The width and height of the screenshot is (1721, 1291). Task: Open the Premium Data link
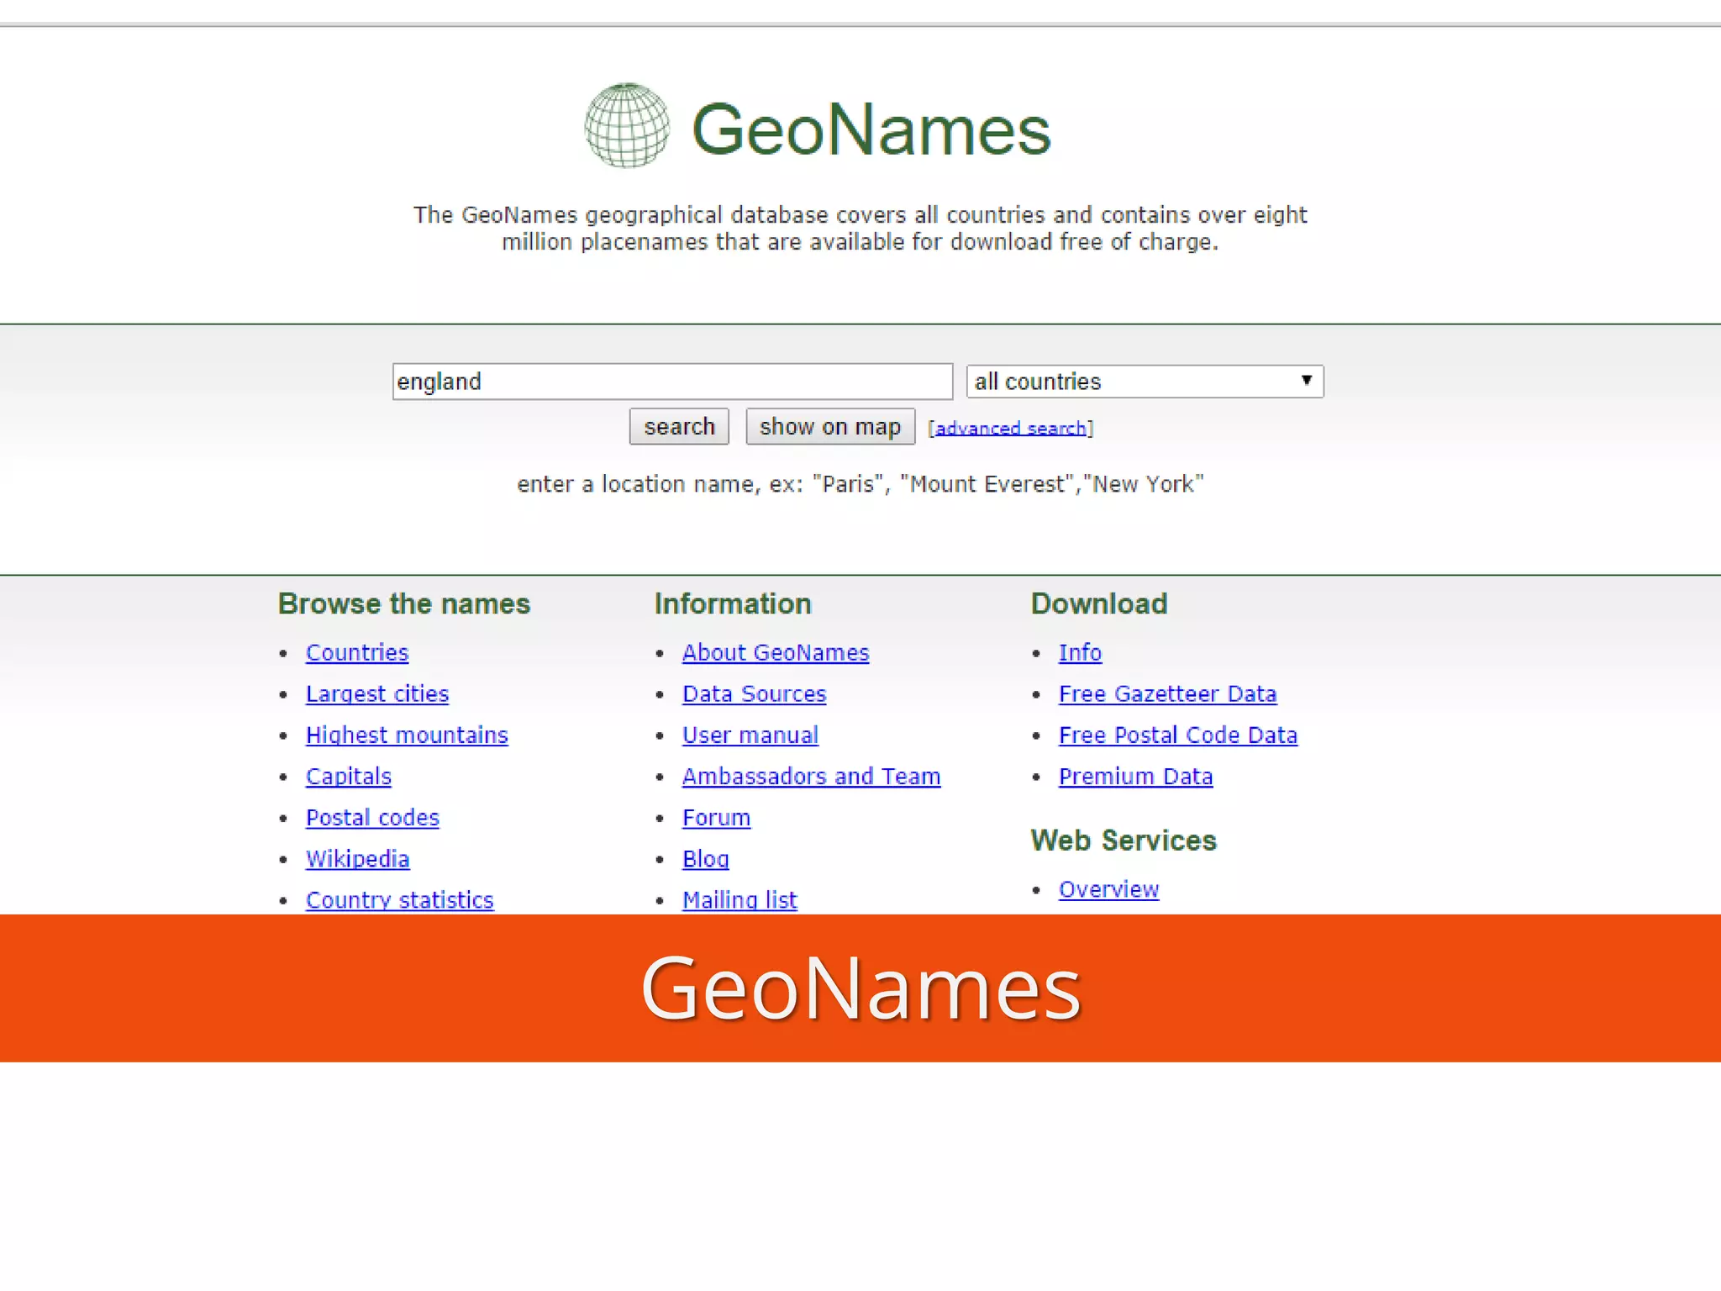click(1136, 777)
